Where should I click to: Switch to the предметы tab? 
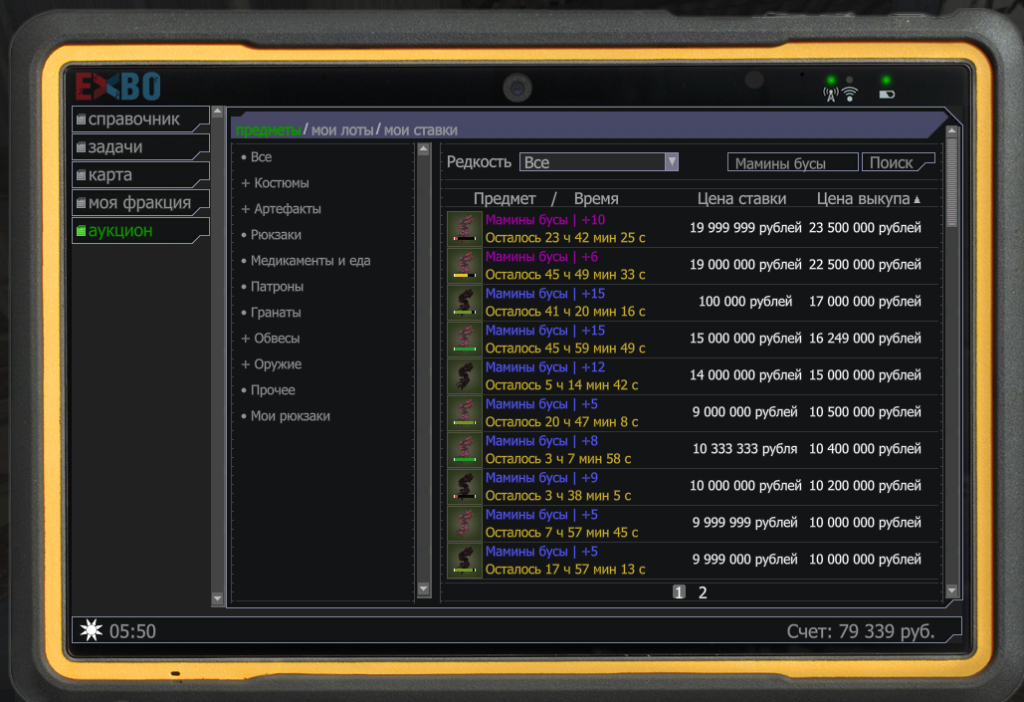point(268,130)
